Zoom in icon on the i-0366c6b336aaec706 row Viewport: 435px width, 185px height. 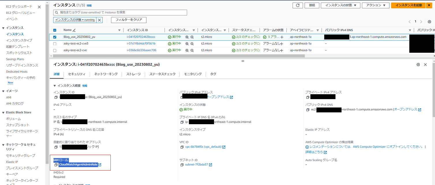(187, 50)
